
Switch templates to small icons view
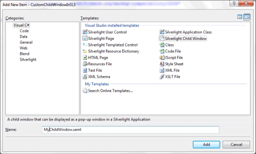[x=247, y=17]
